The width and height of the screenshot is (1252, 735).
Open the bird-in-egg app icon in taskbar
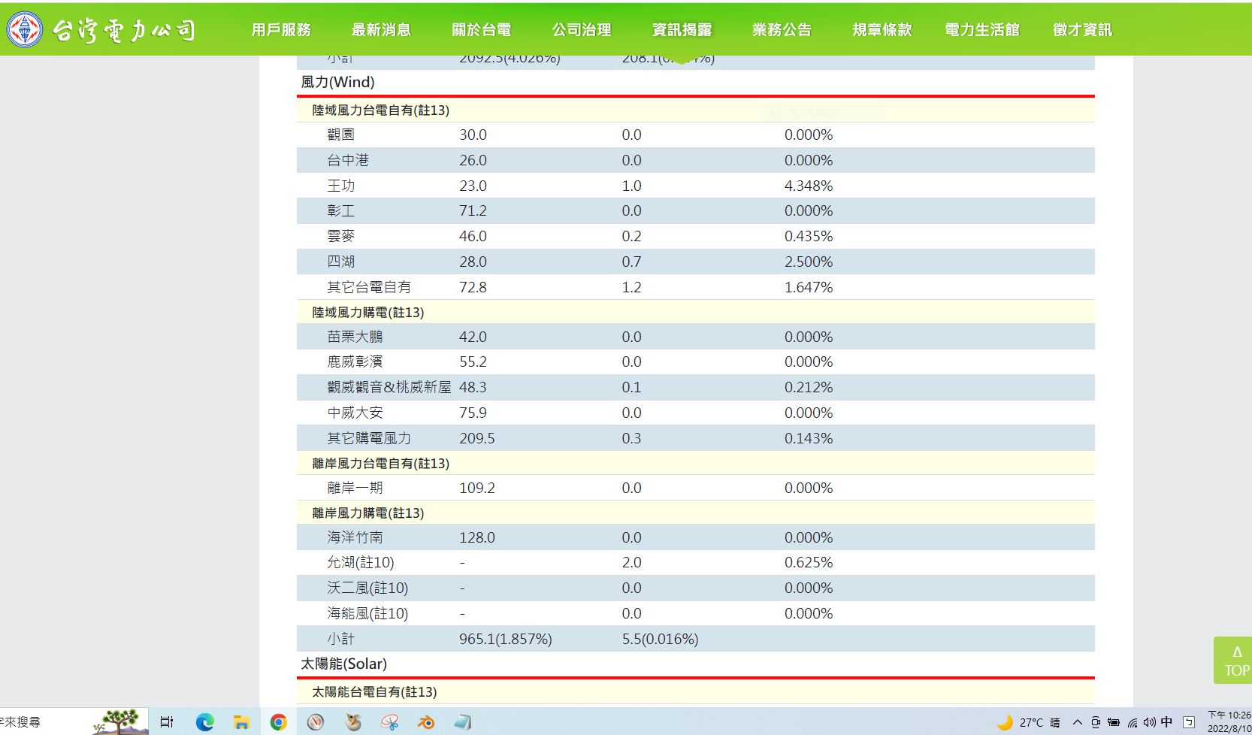click(352, 722)
